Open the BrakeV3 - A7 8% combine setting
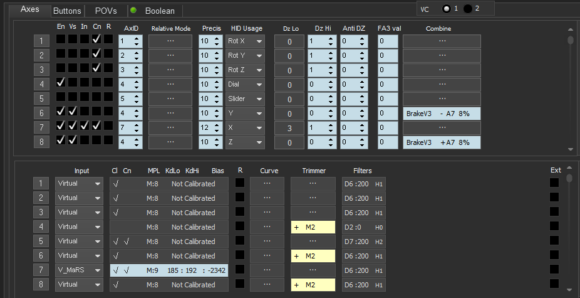Viewport: 580px width, 298px height. pyautogui.click(x=442, y=114)
